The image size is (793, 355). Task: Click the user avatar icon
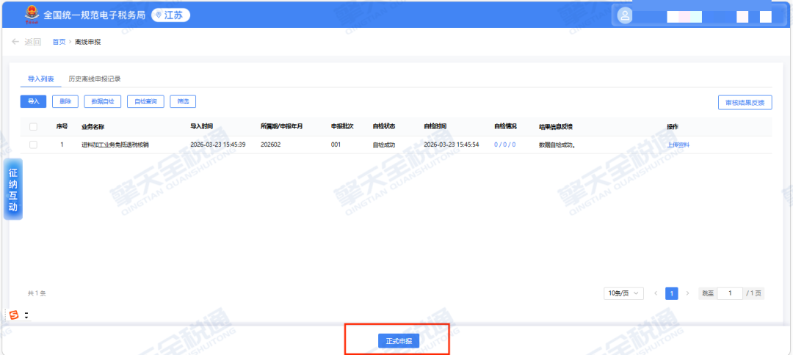pyautogui.click(x=625, y=15)
